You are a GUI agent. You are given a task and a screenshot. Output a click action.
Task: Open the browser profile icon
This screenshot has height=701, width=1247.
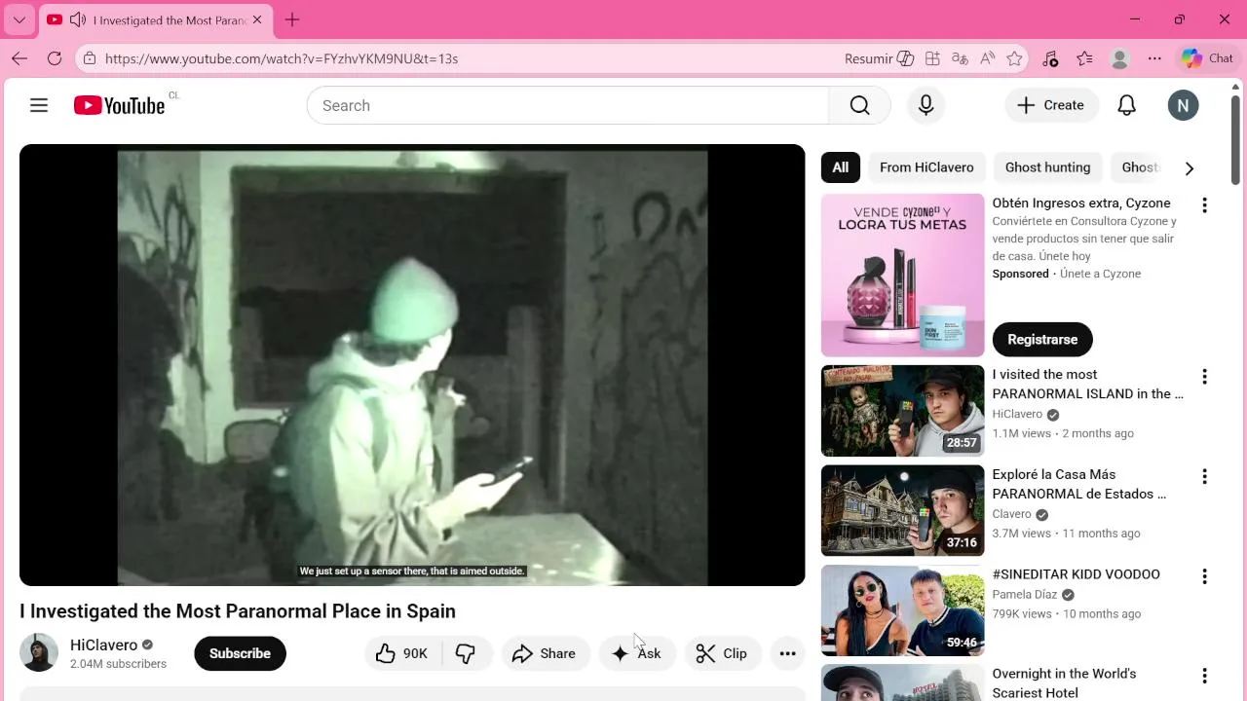click(x=1119, y=58)
